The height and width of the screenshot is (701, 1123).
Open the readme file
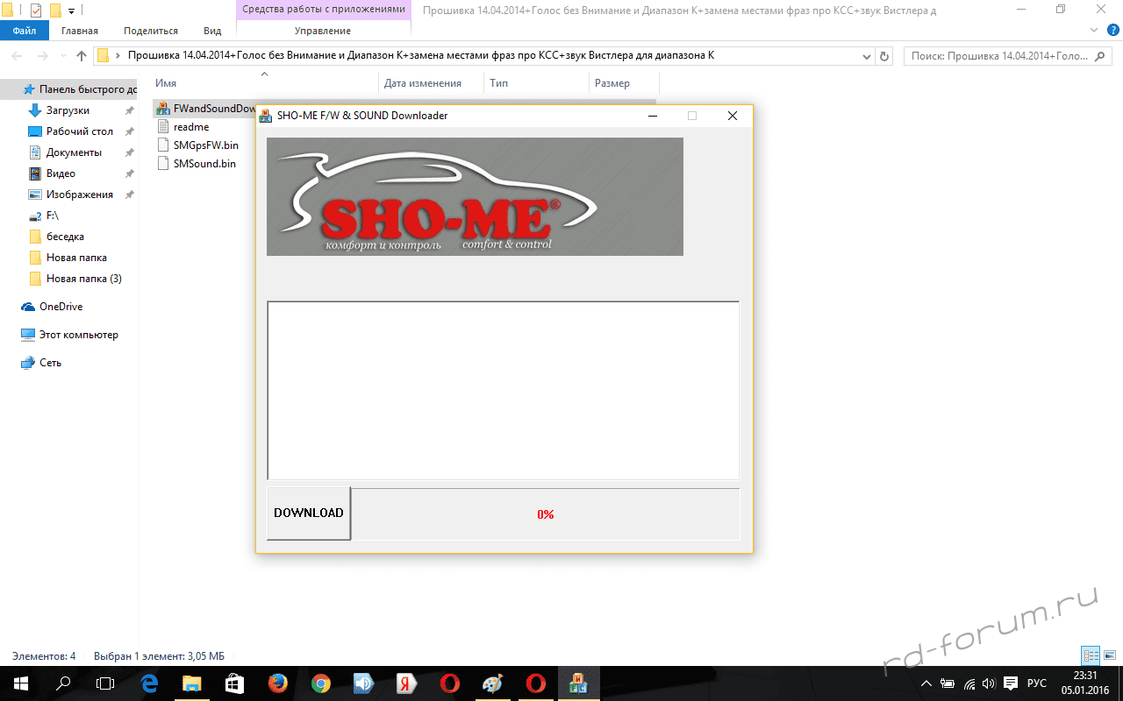(190, 127)
